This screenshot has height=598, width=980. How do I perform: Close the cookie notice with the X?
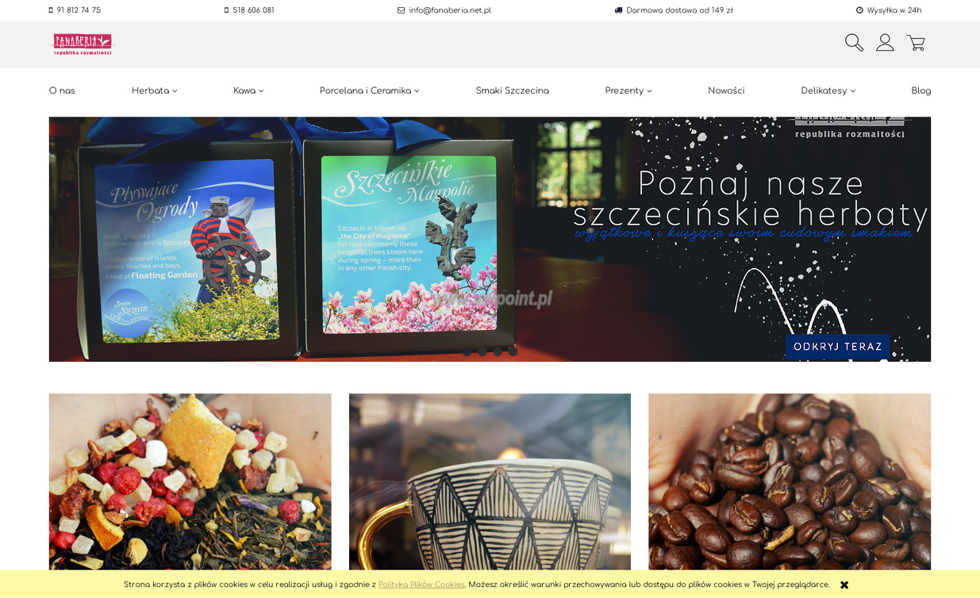(x=844, y=585)
